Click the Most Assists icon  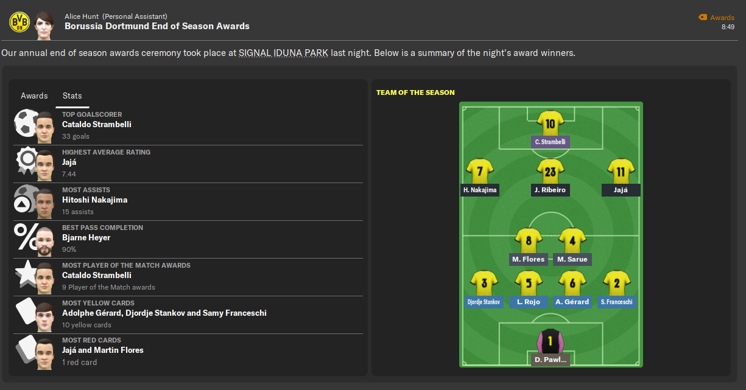point(24,201)
